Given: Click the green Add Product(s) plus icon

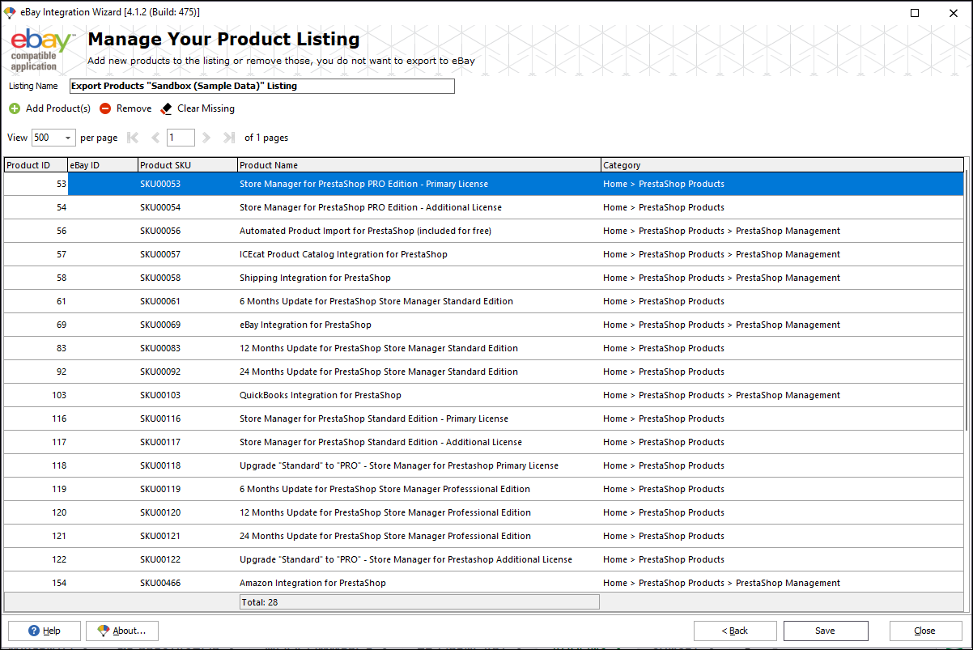Looking at the screenshot, I should pos(15,108).
